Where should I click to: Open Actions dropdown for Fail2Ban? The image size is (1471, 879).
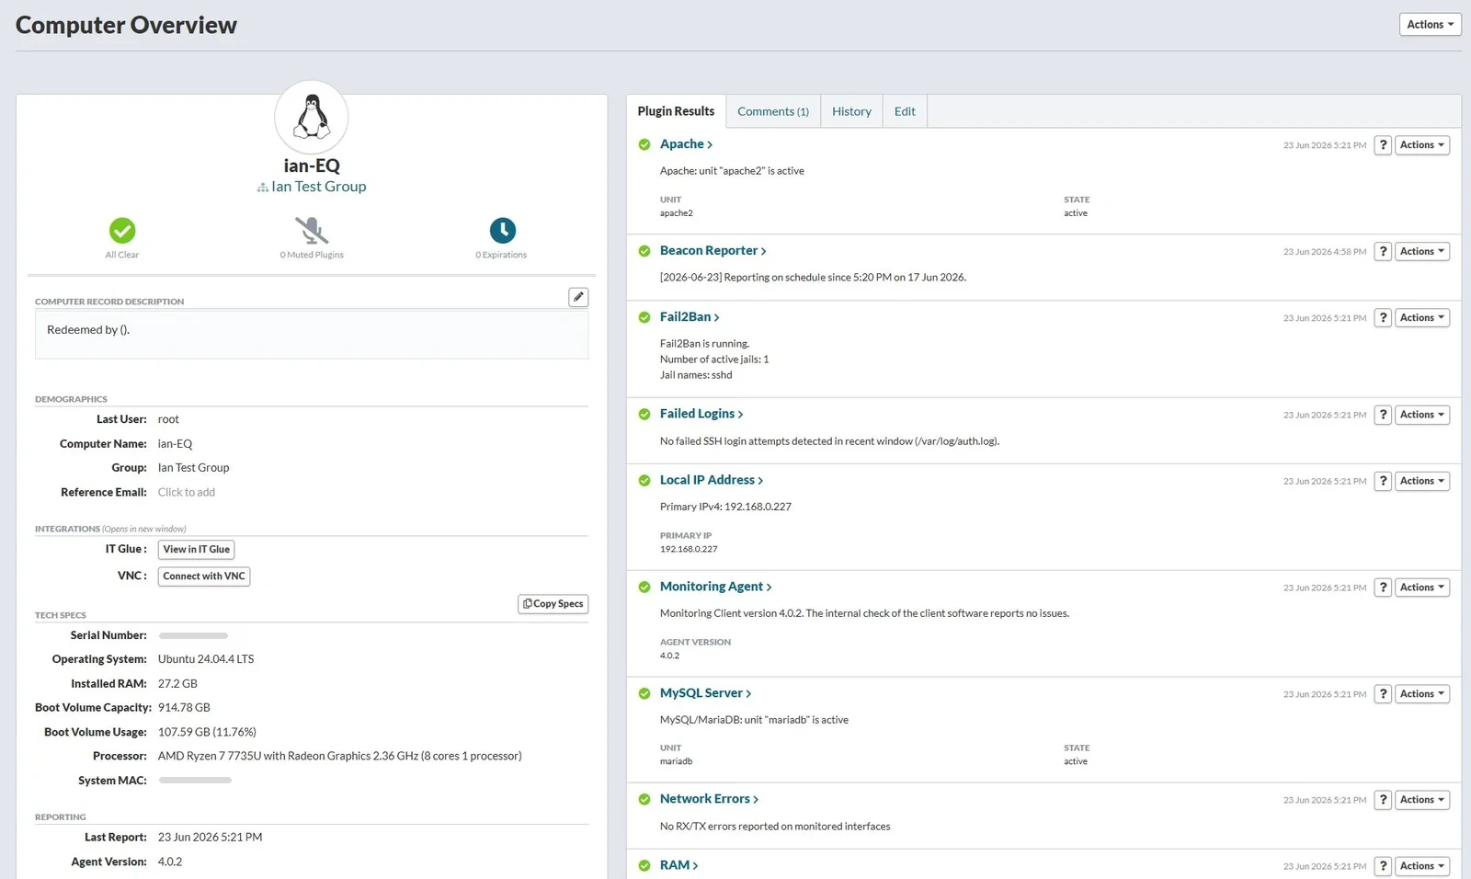(1422, 318)
